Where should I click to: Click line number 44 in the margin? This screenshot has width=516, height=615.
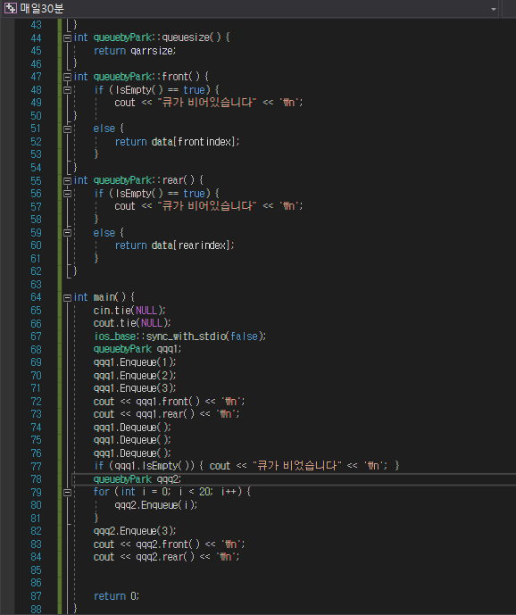[x=36, y=38]
